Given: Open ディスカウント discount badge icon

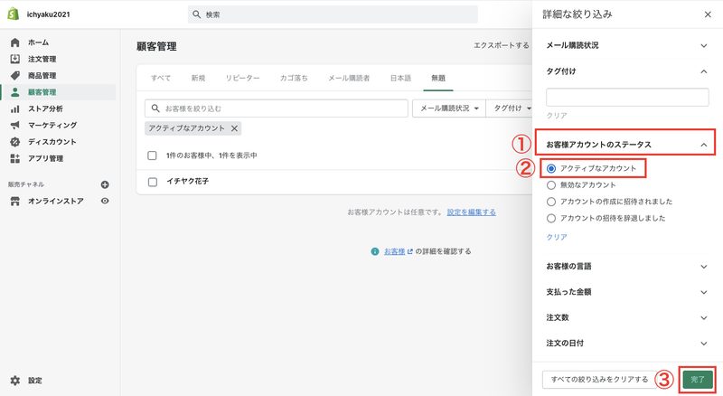Looking at the screenshot, I should (x=14, y=142).
